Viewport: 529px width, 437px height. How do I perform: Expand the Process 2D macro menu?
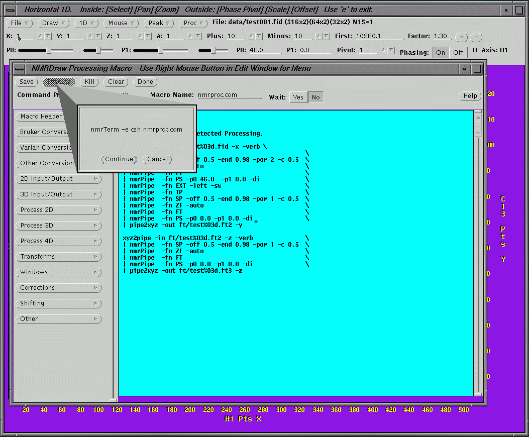coord(58,210)
